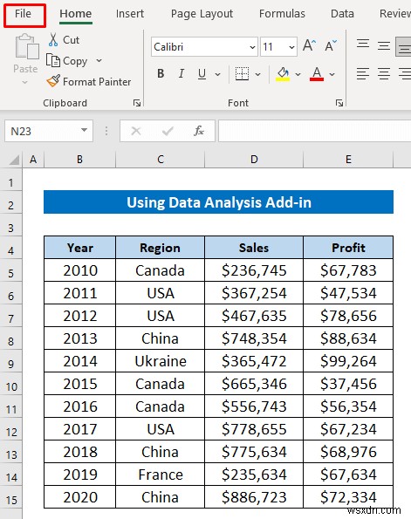Increase font size with larger A icon
Screen dimensions: 411x519
click(309, 45)
